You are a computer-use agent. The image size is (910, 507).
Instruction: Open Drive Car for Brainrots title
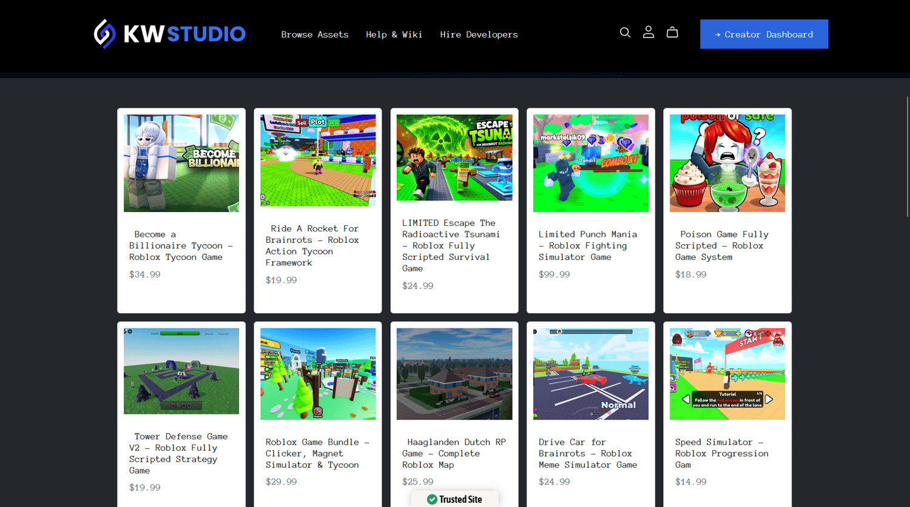588,454
